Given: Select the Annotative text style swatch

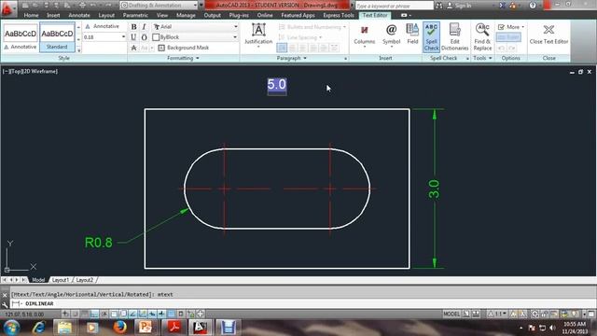Looking at the screenshot, I should [x=21, y=37].
